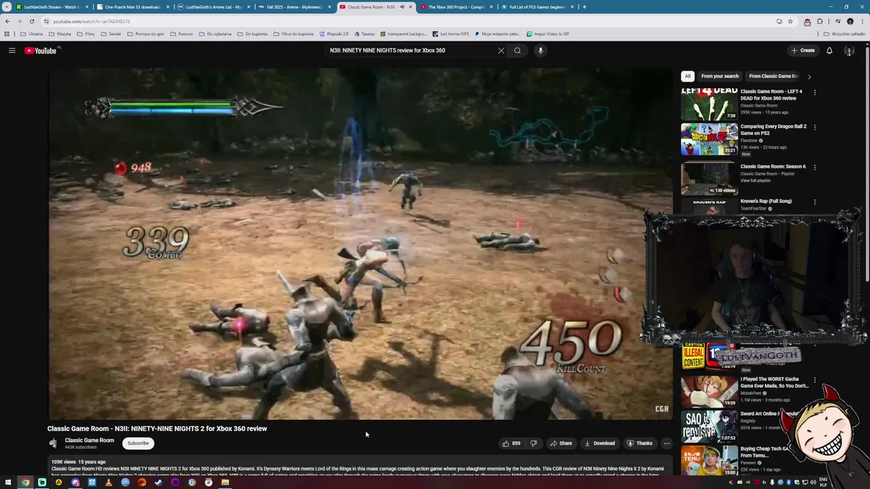Screen dimensions: 870x489
Task: Open Chrome apps grid in bookmarks bar
Action: (7, 34)
